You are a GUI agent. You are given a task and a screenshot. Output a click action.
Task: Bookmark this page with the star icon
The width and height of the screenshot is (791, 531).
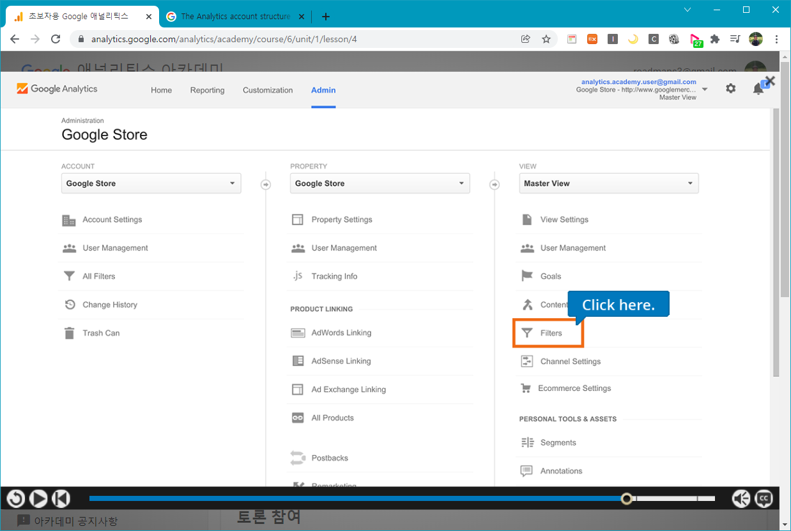click(546, 39)
